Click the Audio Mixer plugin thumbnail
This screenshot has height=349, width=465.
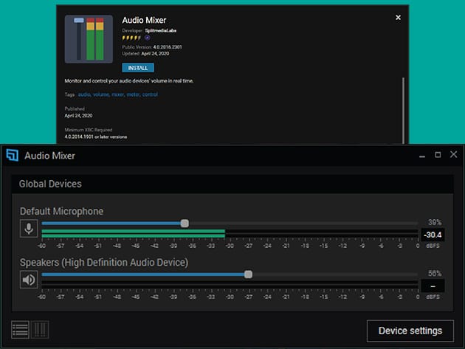[x=89, y=39]
